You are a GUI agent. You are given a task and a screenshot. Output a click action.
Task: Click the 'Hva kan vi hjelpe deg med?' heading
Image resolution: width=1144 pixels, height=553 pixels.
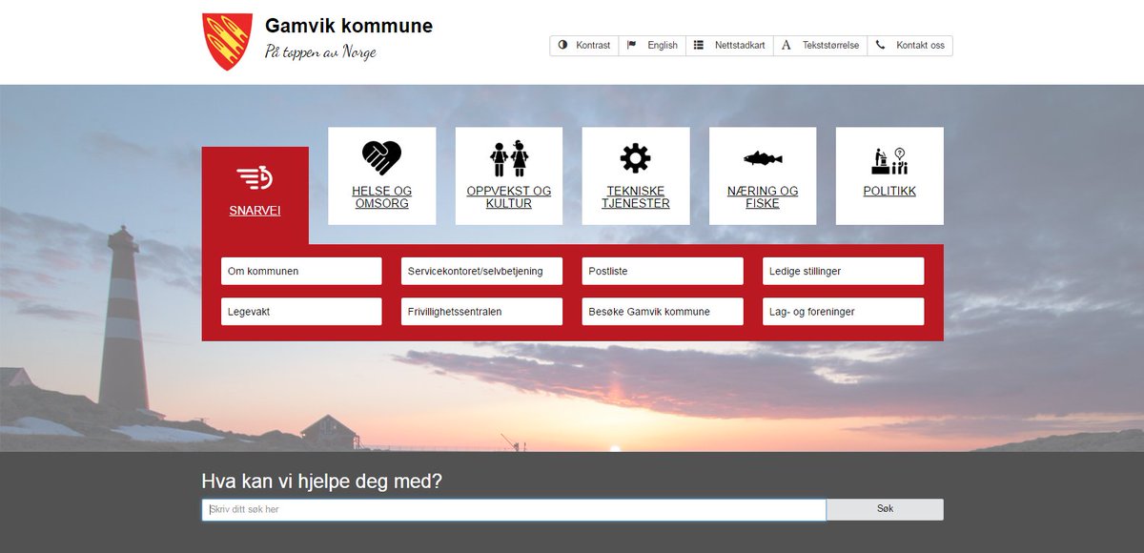(322, 481)
